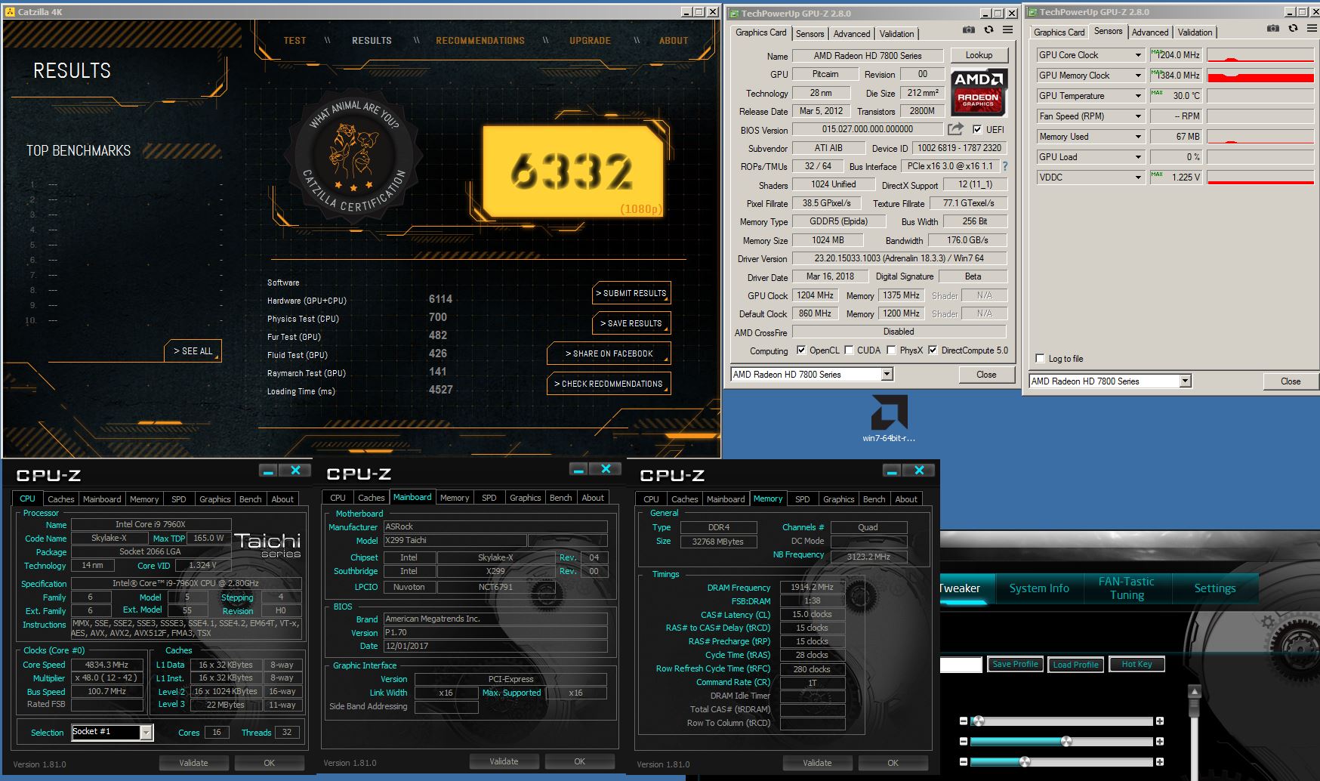Open the Advanced tab in the GPU-Z Graphics Card window
The image size is (1320, 781).
(x=852, y=33)
